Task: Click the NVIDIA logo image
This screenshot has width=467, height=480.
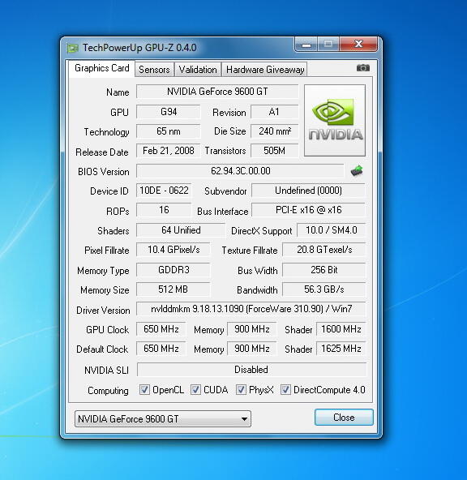Action: click(x=335, y=120)
